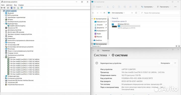The height and width of the screenshot is (95, 181).
Task: Collapse the Процессоры node
Action: pyautogui.click(x=4, y=57)
